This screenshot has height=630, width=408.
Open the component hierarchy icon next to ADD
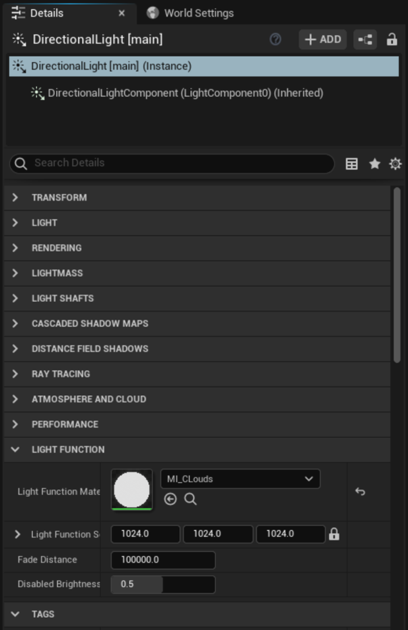(365, 39)
